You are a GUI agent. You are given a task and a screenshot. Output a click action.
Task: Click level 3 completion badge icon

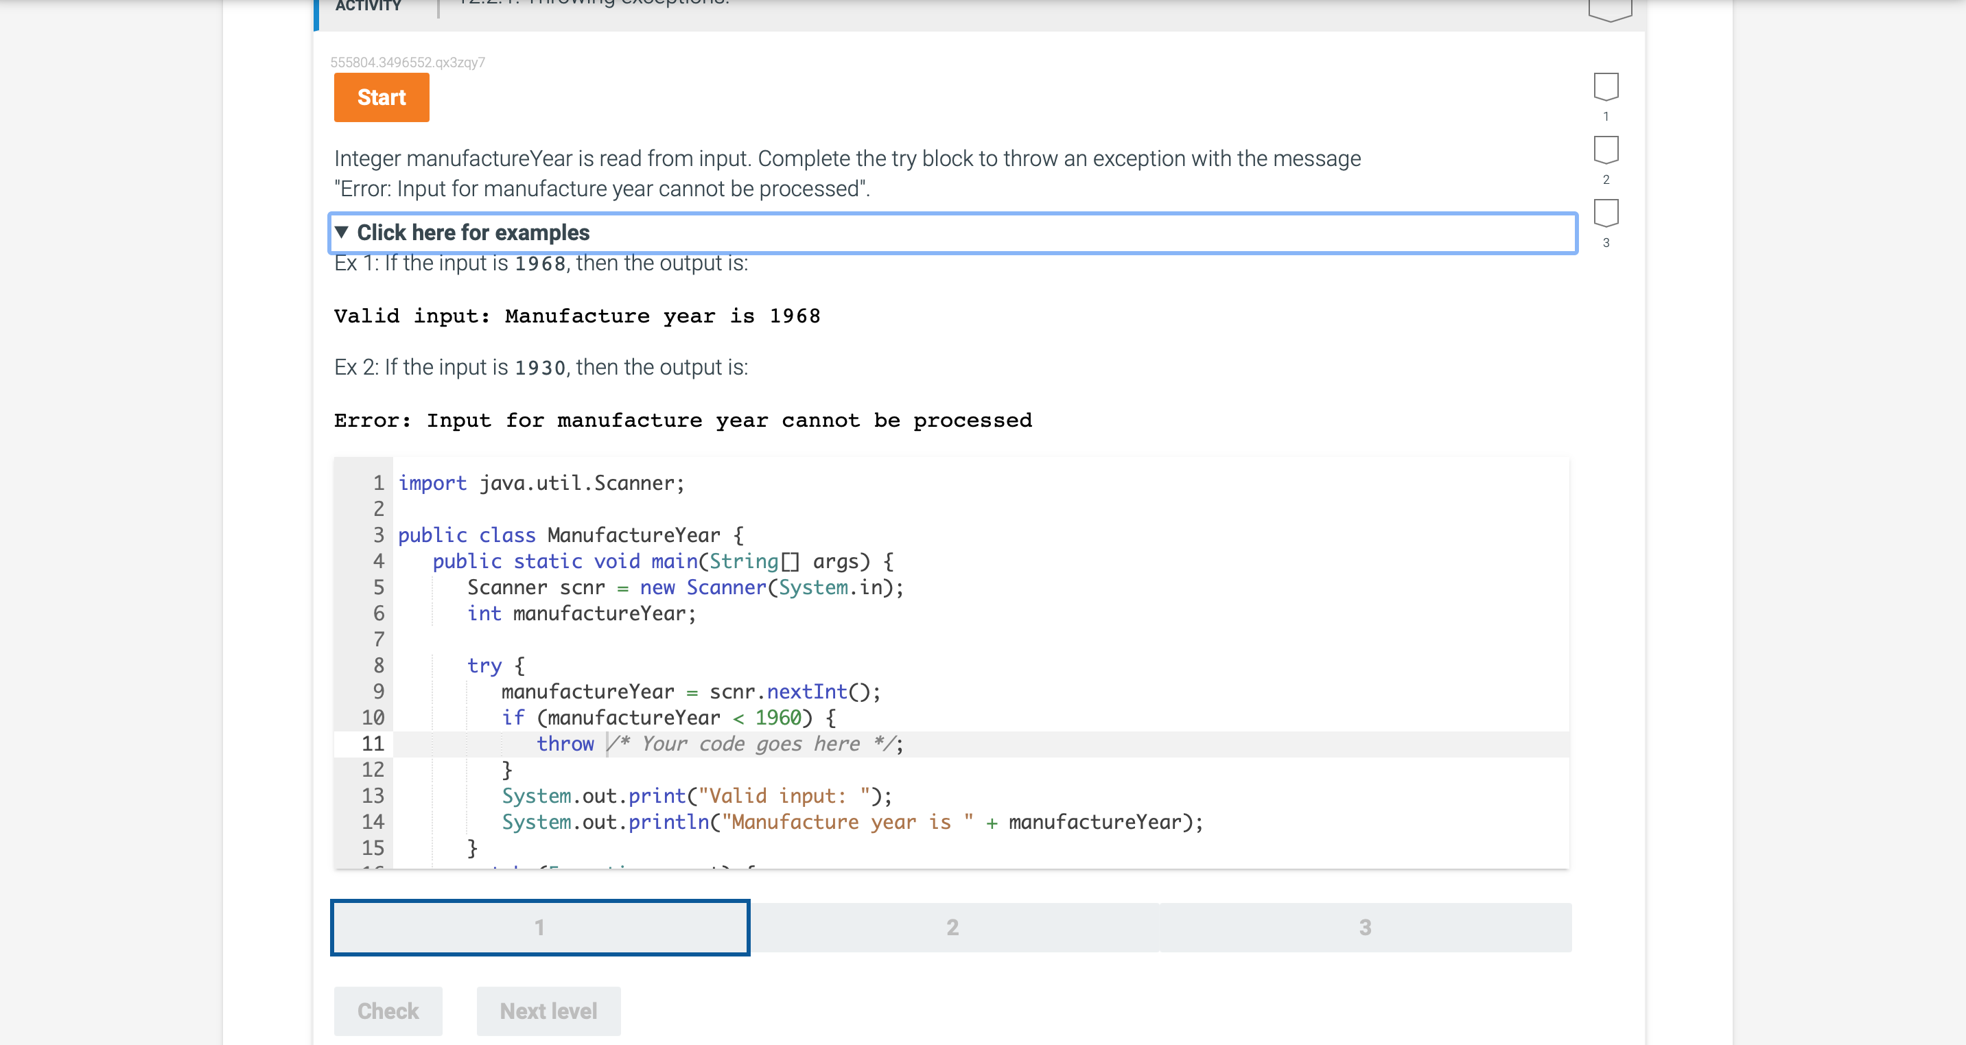click(x=1606, y=213)
